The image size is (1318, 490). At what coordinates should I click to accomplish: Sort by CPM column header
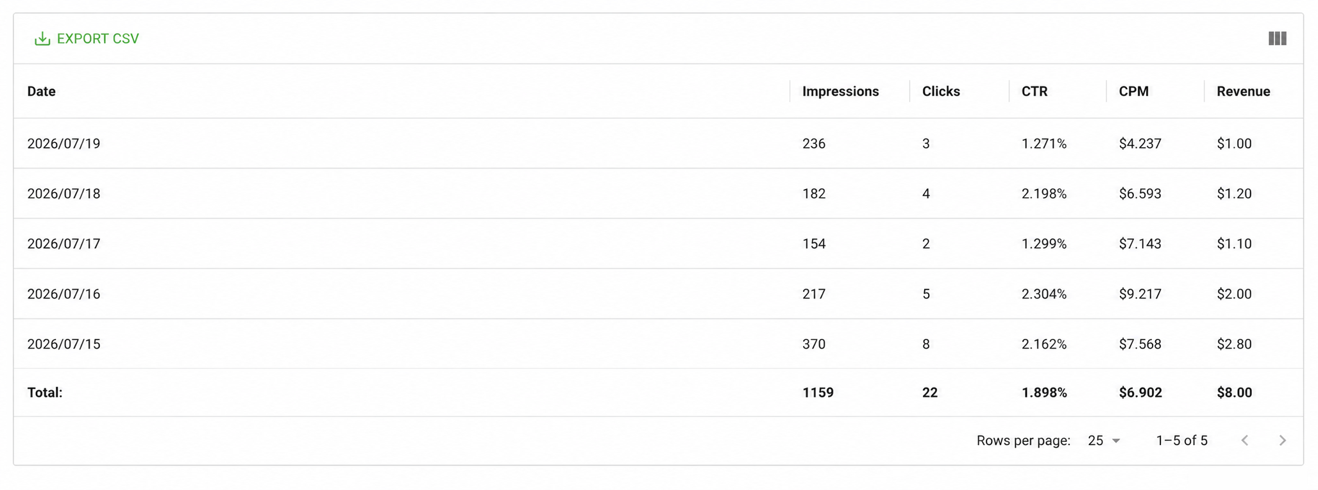click(x=1133, y=91)
